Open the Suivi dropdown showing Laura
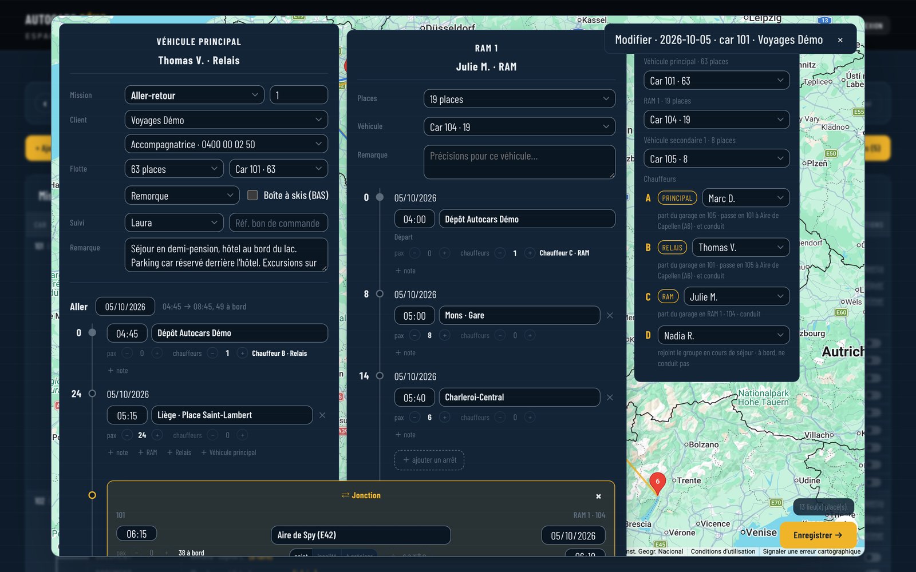916x572 pixels. point(174,223)
